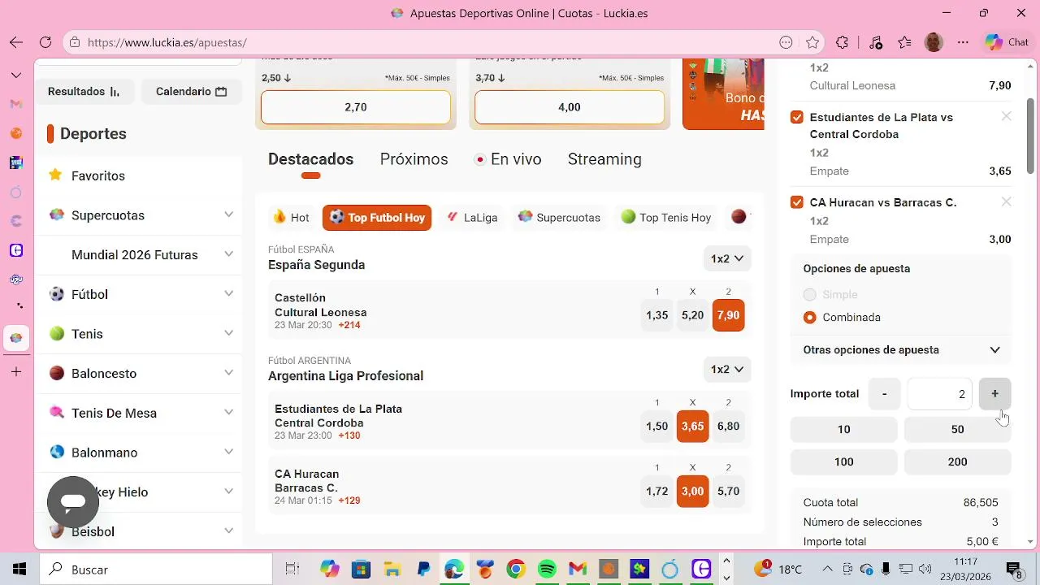
Task: Increase stake with plus button
Action: click(994, 394)
